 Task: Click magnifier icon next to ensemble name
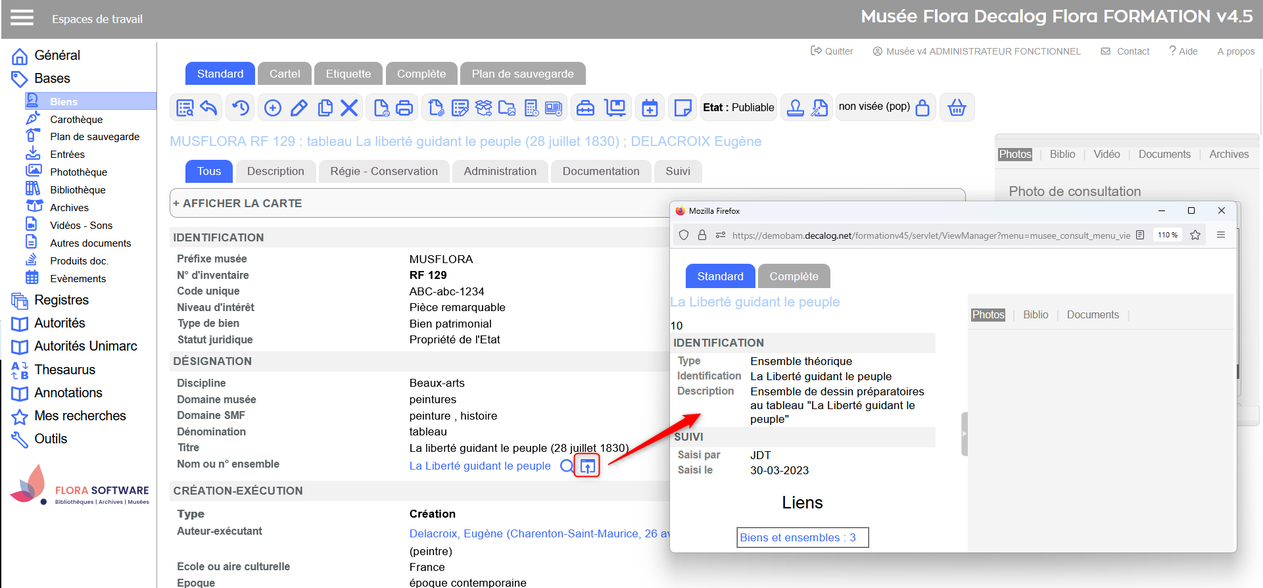click(x=566, y=466)
